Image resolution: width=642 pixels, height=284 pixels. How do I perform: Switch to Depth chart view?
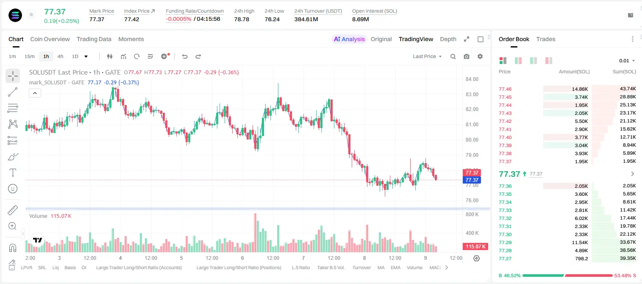point(448,39)
